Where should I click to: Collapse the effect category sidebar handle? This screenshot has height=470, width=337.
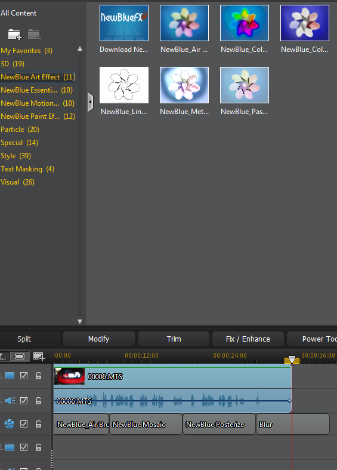click(x=90, y=102)
